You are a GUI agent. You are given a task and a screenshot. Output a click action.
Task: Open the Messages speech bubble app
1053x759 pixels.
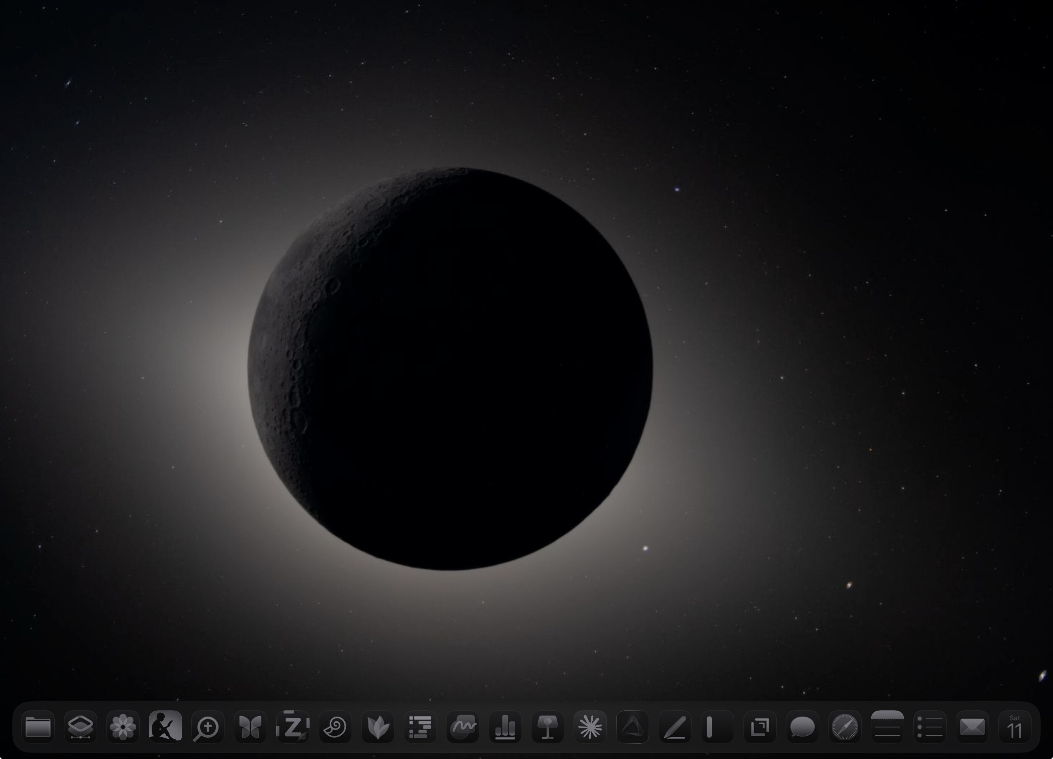coord(802,727)
